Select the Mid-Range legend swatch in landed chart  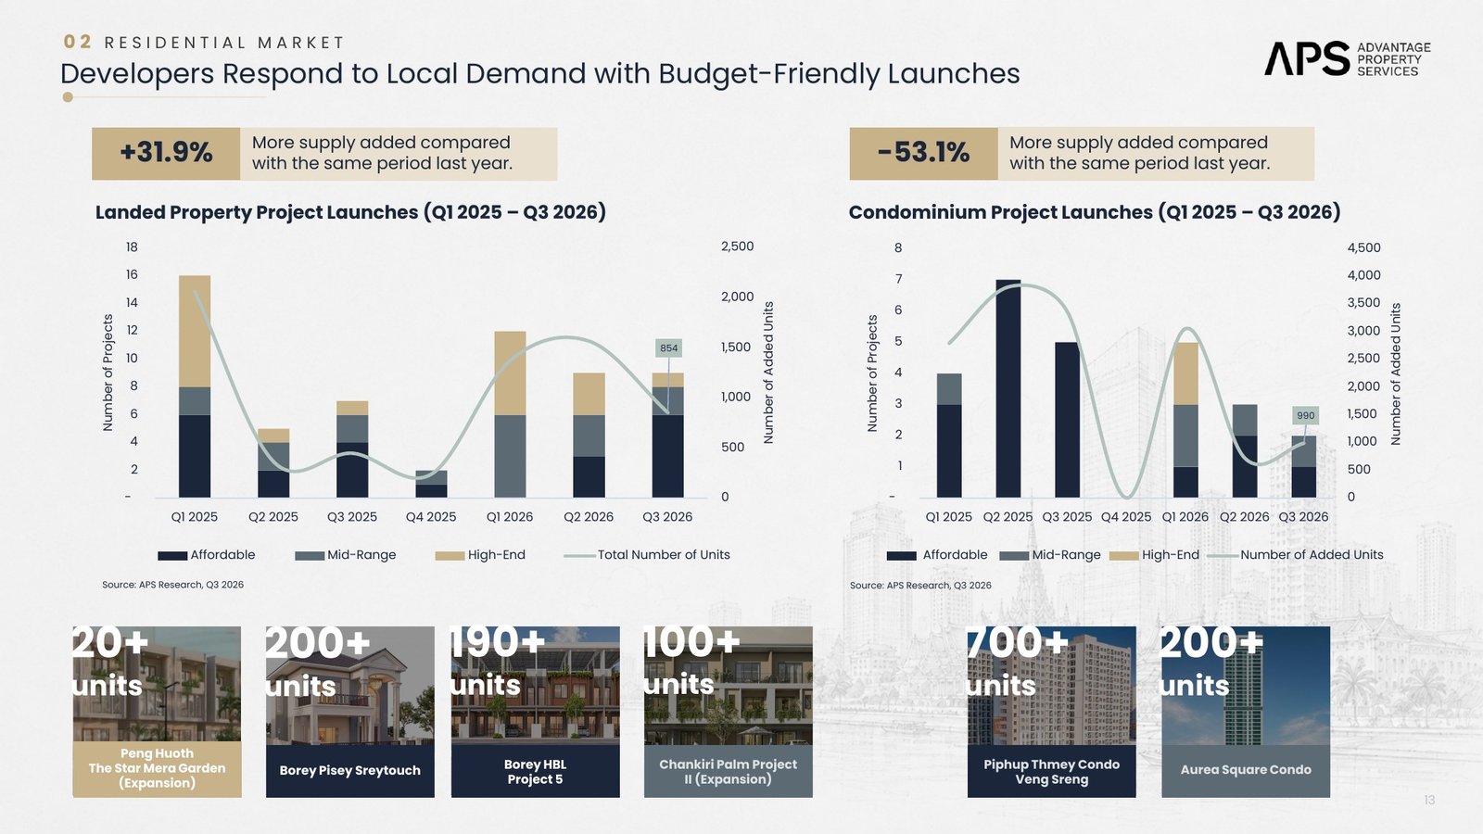[310, 556]
